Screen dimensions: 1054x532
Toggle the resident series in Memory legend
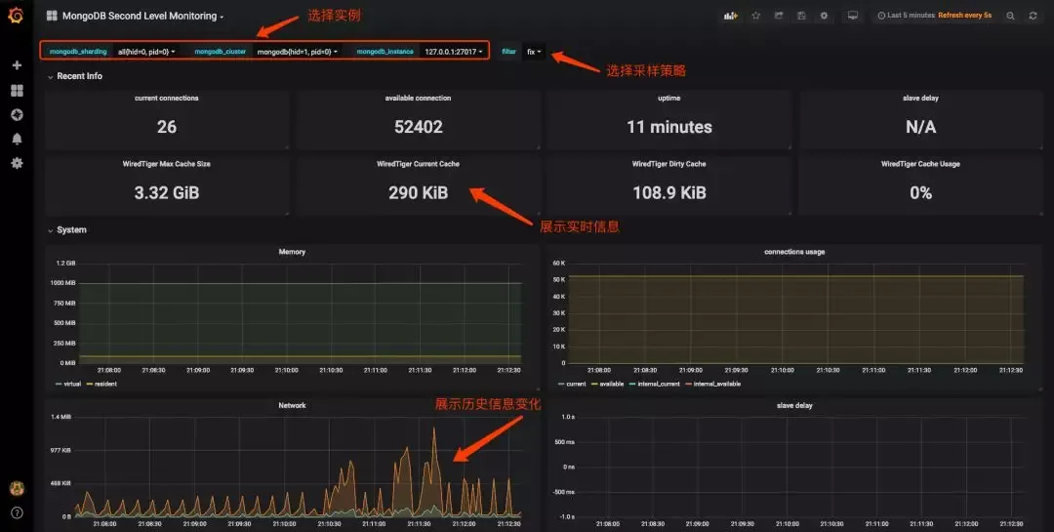click(101, 384)
